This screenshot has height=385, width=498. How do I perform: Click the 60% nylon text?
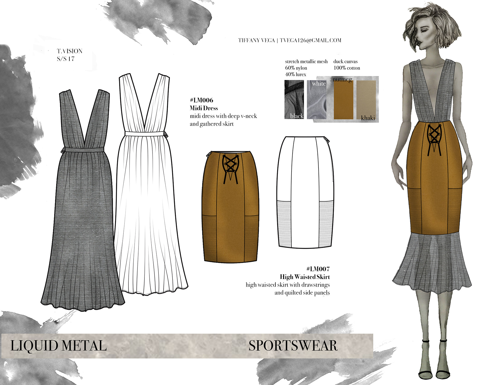pyautogui.click(x=296, y=68)
